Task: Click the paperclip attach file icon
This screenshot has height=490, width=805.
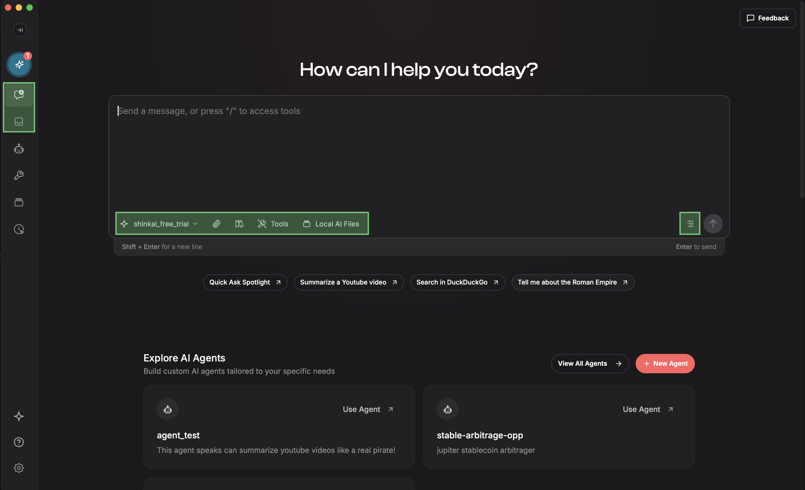Action: (217, 223)
